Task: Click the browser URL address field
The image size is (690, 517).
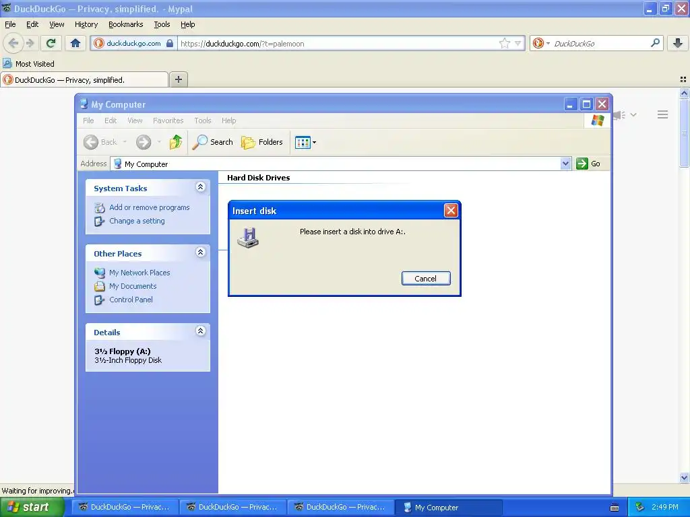Action: (338, 43)
